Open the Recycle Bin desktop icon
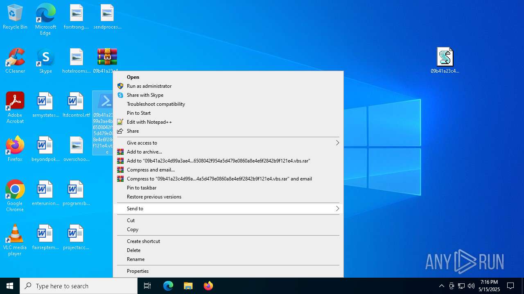 pyautogui.click(x=15, y=17)
